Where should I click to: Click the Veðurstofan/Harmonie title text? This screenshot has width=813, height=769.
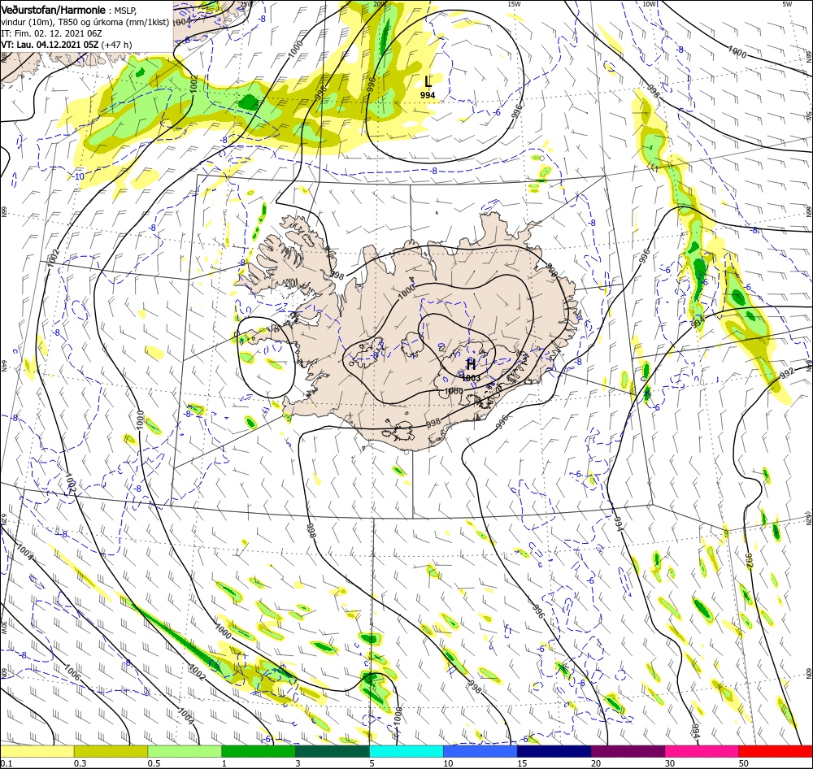pos(54,10)
